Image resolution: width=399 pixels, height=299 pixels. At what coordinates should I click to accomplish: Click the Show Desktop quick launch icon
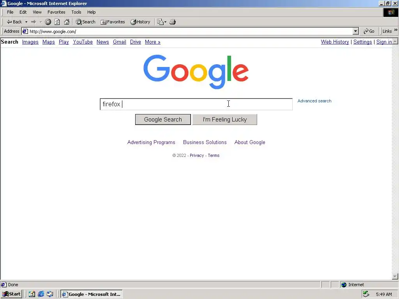pos(32,294)
